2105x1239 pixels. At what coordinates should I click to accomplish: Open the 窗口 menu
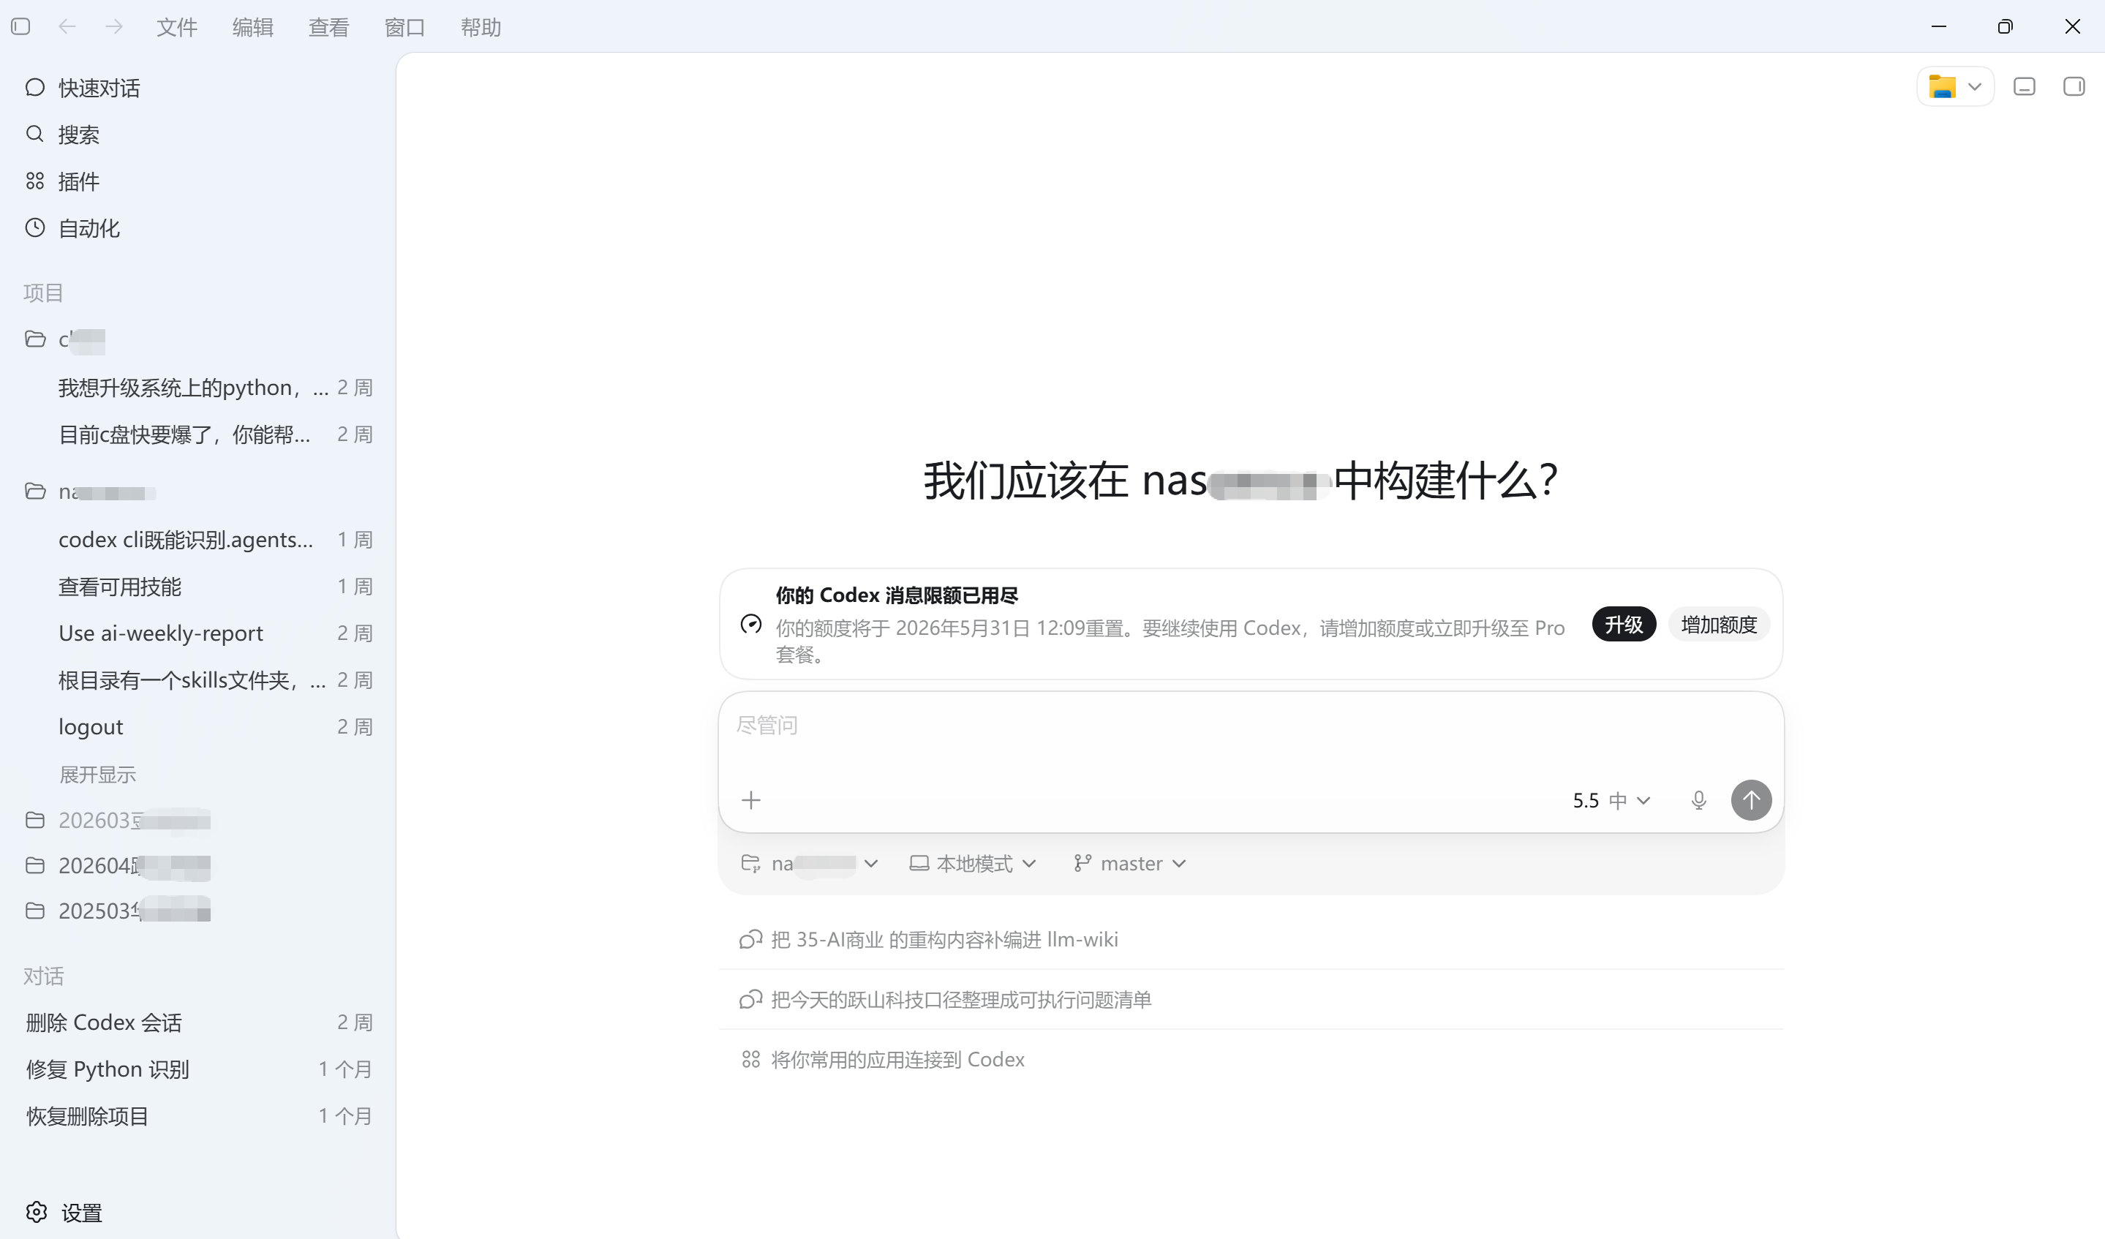tap(405, 28)
